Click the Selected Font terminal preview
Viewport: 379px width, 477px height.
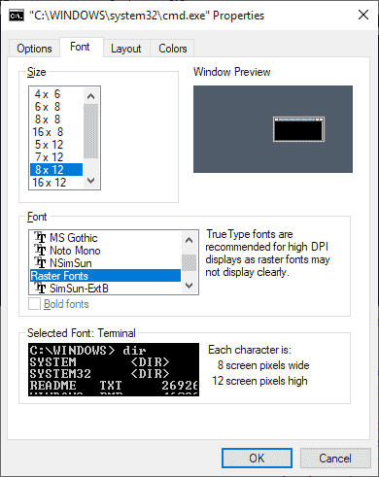(114, 369)
